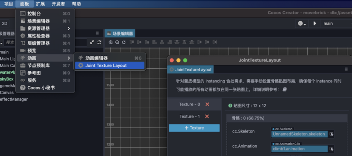Align selected nodes vertically centered
Screen dimensions: 352x156
click(139, 42)
